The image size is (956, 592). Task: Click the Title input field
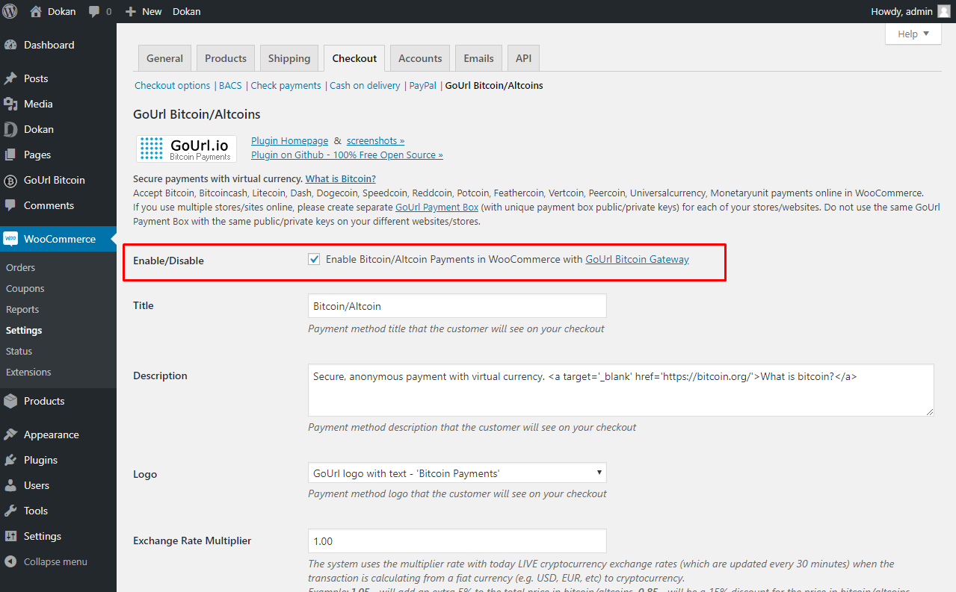(x=457, y=306)
